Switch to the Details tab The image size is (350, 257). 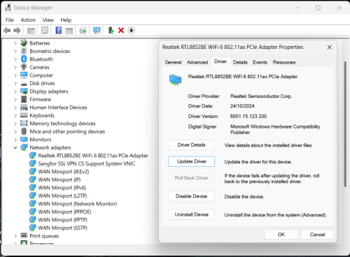[x=240, y=62]
